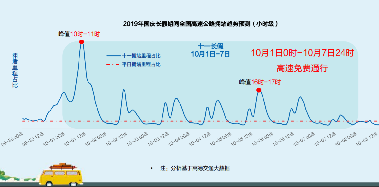
Task: Click the blue line sample in the legend
Action: point(113,56)
